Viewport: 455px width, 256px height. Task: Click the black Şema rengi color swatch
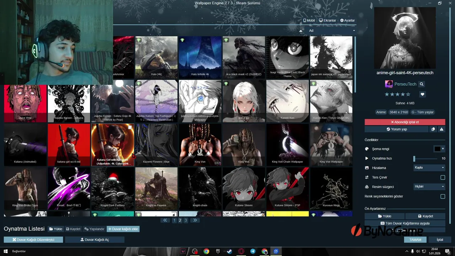coord(437,149)
